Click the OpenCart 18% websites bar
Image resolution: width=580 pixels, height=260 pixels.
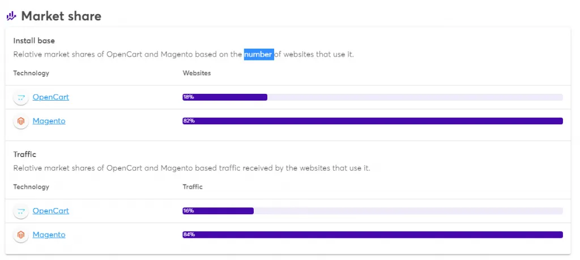[x=225, y=97]
